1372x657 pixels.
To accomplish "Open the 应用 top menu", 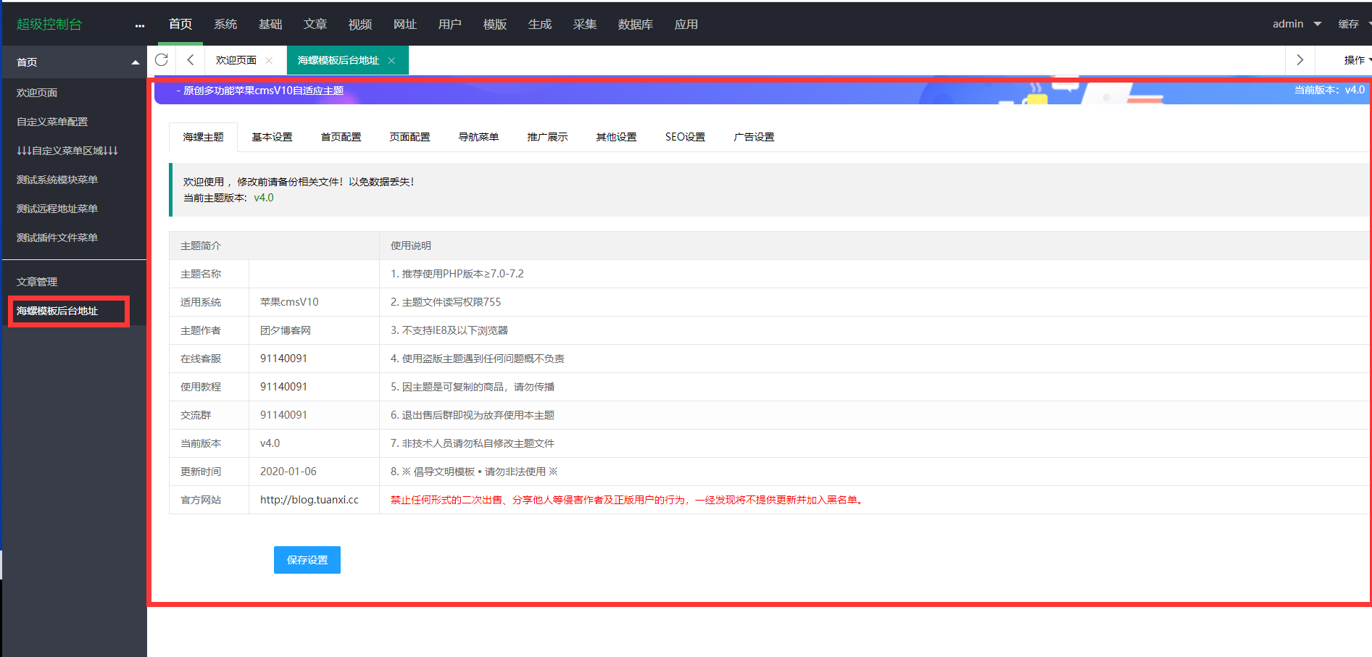I will pyautogui.click(x=686, y=24).
